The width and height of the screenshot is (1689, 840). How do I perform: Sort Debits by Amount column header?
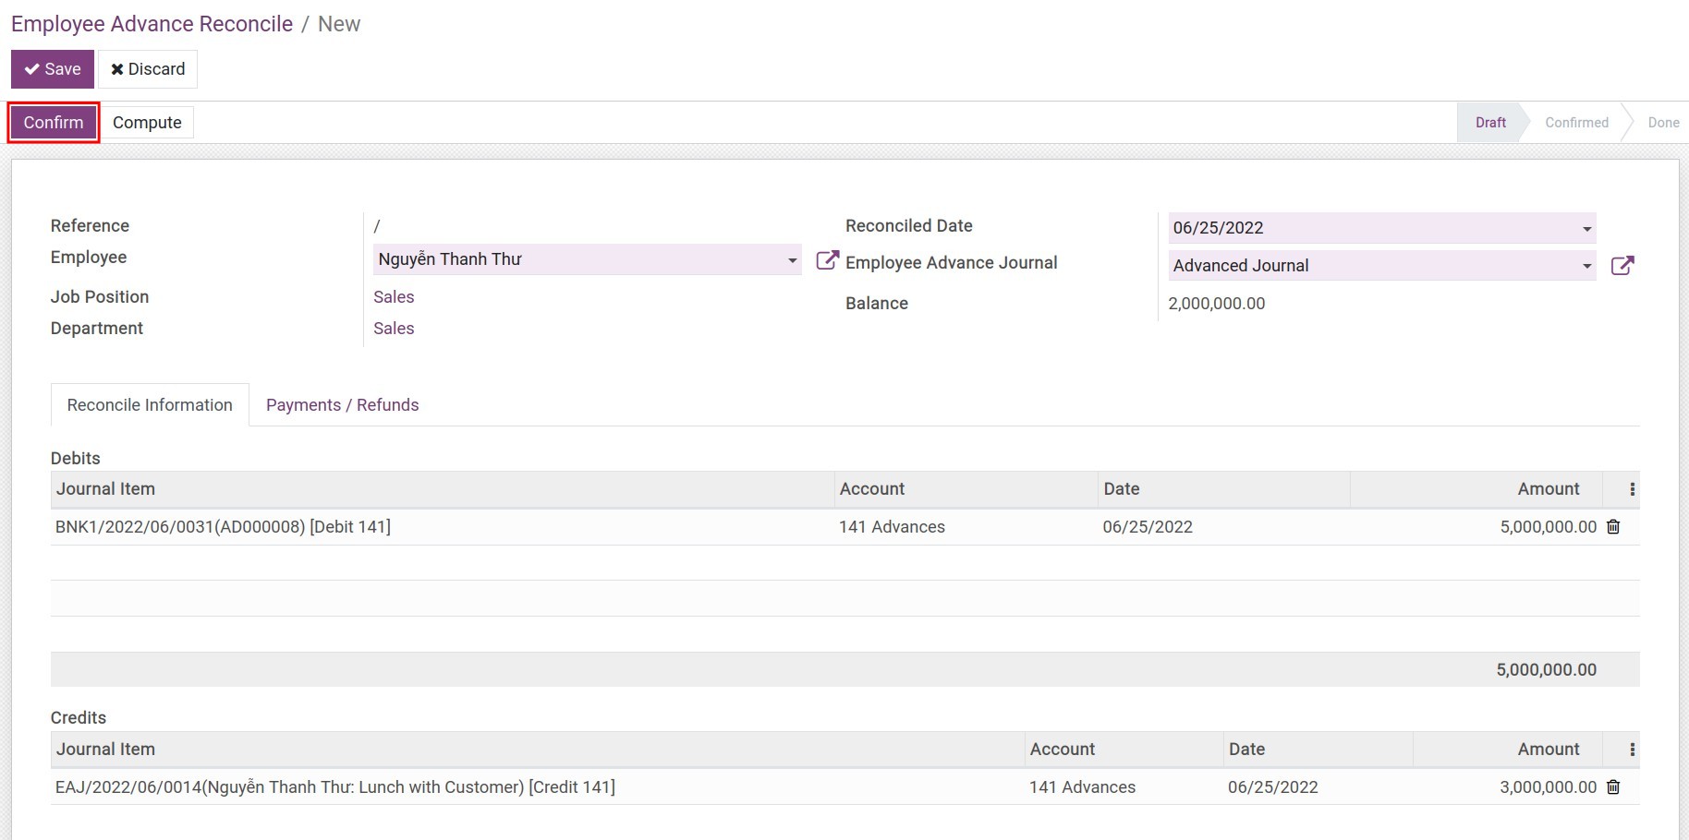[x=1548, y=489]
